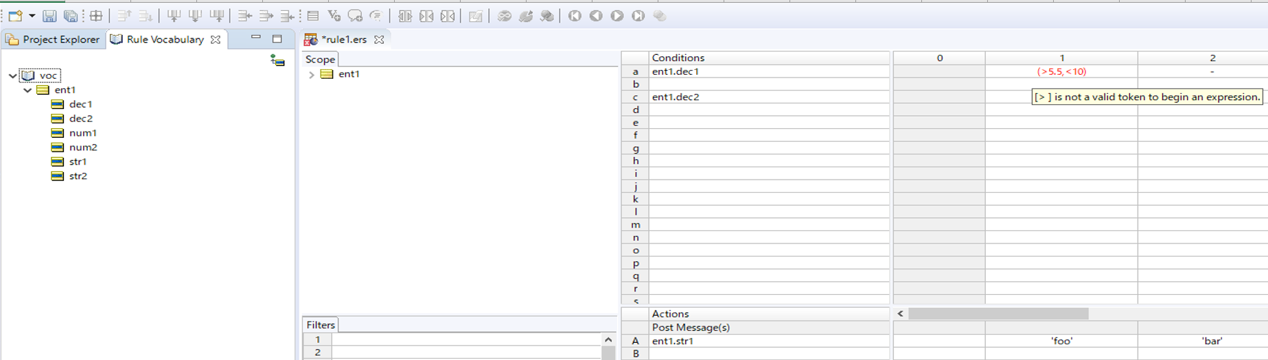Click the 'foo' action value cell
This screenshot has height=360, width=1268.
tap(1061, 341)
